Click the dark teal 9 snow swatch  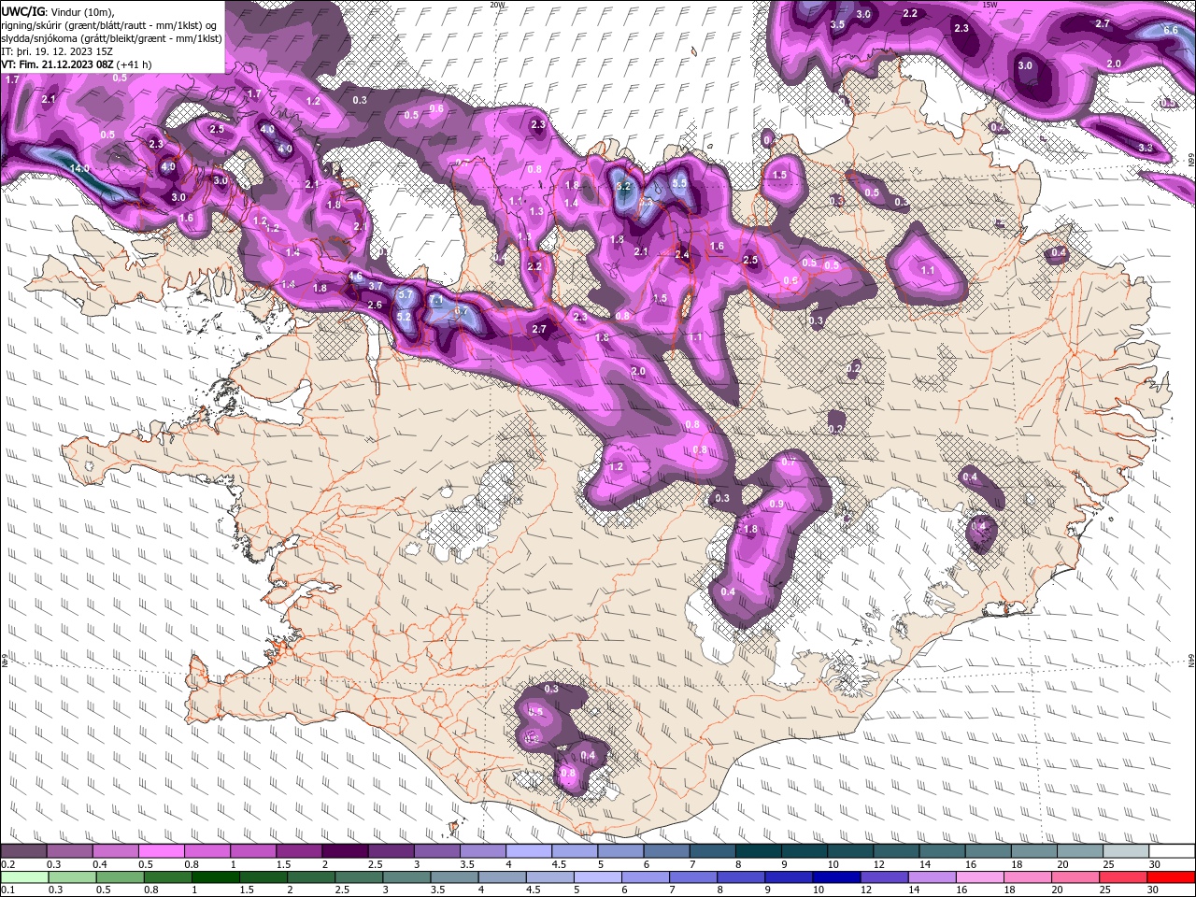click(x=804, y=851)
